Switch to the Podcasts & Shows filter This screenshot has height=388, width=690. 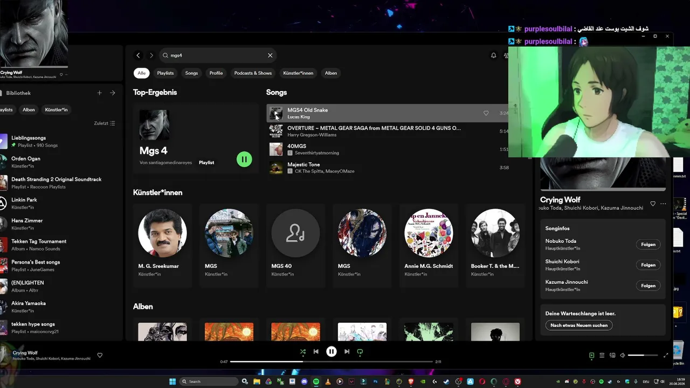[253, 73]
